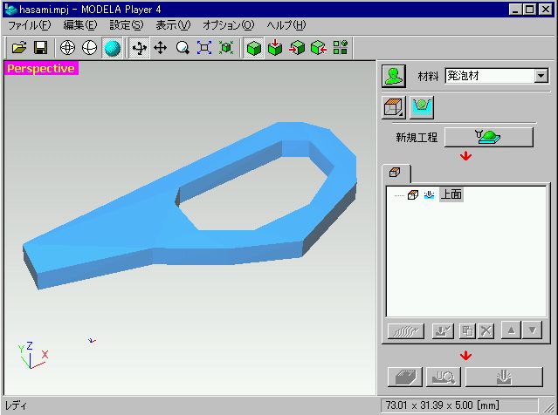The width and height of the screenshot is (558, 415).
Task: Click the modeling form cyan icon
Action: [422, 107]
